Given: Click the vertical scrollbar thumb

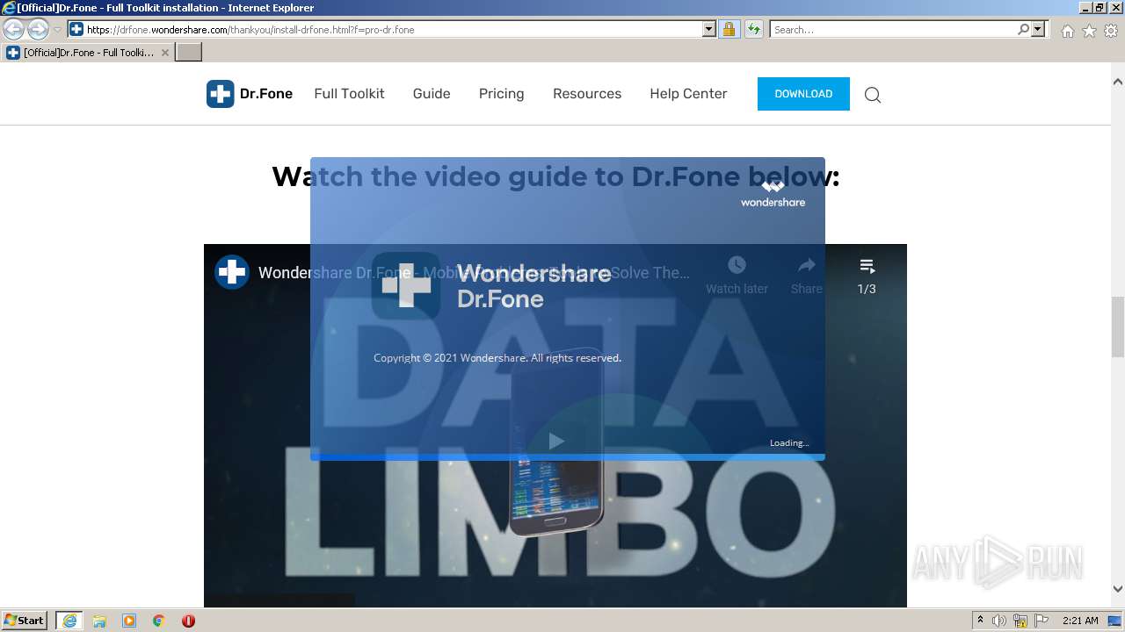Looking at the screenshot, I should tap(1118, 327).
